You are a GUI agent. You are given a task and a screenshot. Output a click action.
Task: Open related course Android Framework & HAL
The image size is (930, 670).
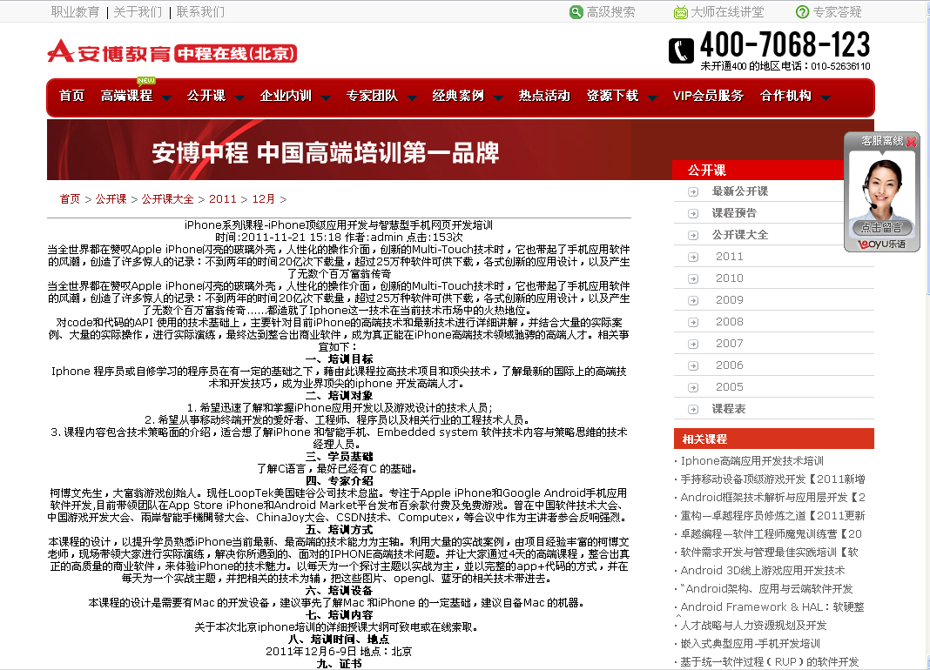pyautogui.click(x=773, y=607)
